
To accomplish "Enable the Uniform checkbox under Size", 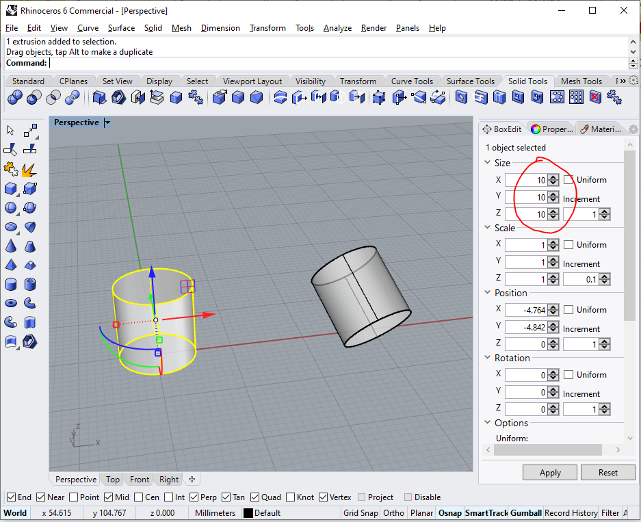I will tap(569, 180).
